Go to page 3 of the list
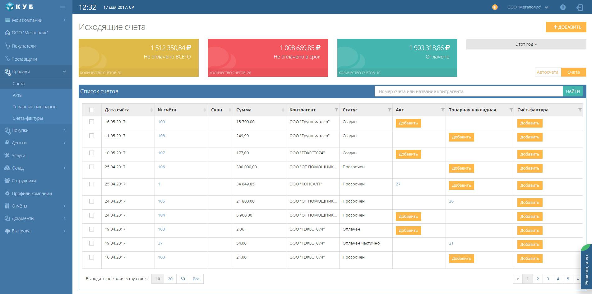This screenshot has height=294, width=592. 548,279
